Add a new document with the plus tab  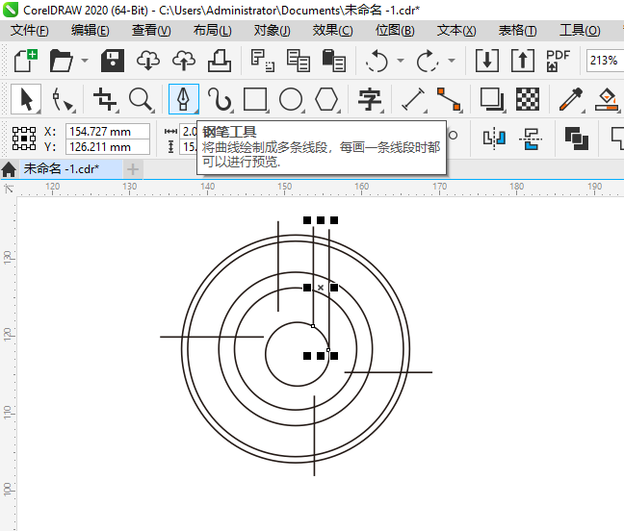tap(133, 169)
